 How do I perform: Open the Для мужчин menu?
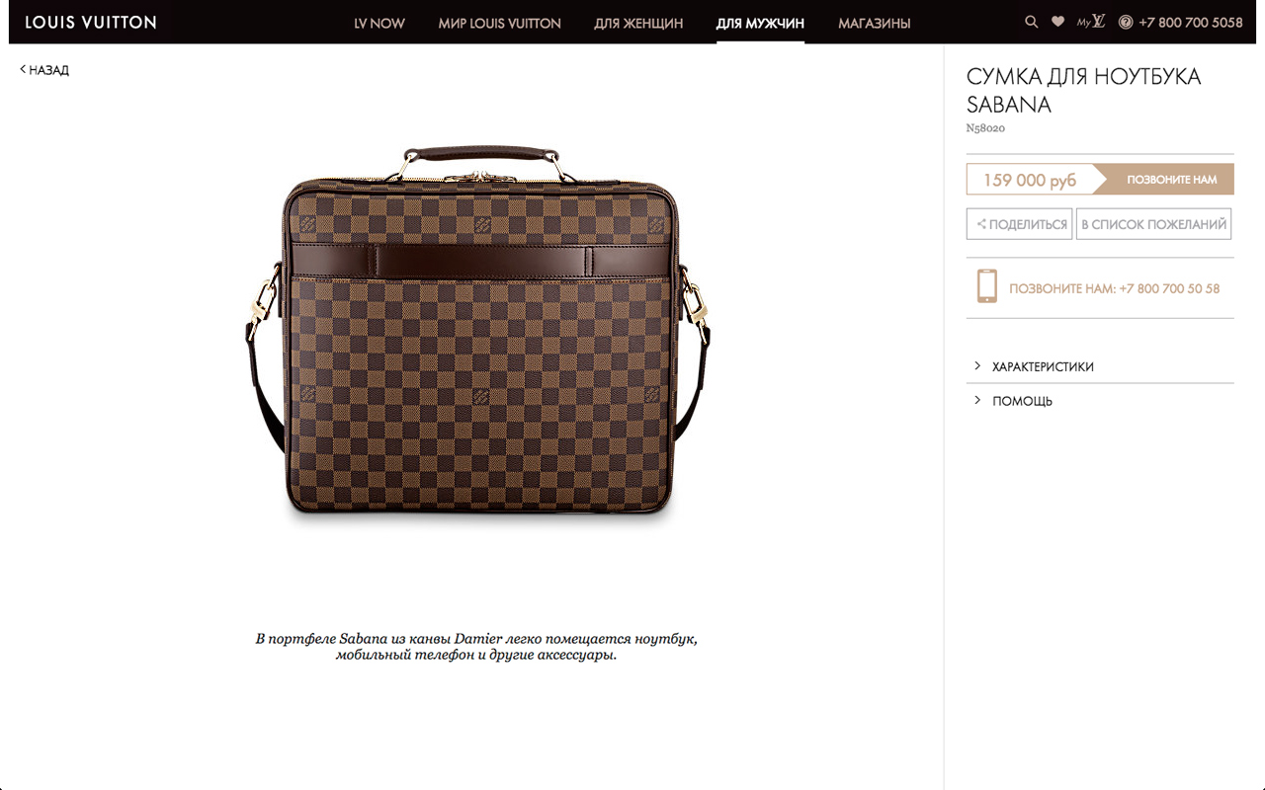pos(760,23)
